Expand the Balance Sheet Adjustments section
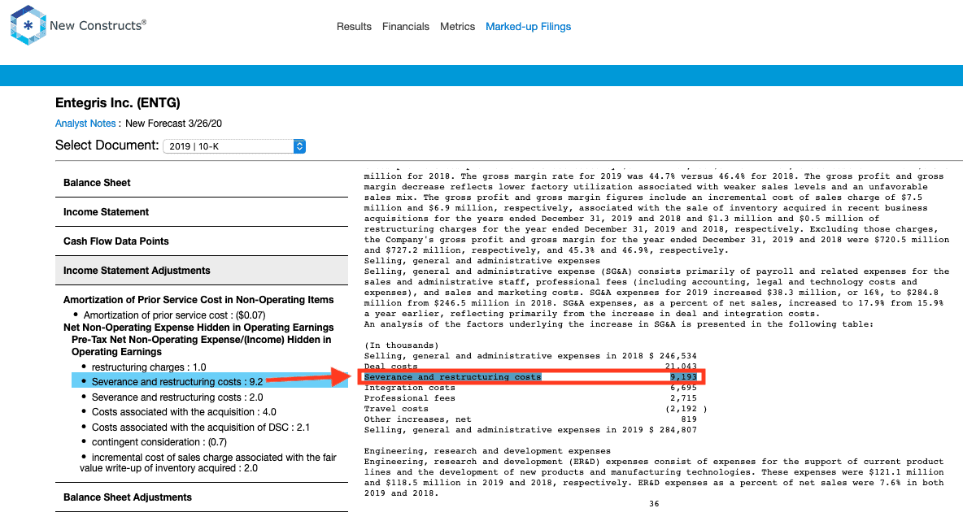Viewport: 963px width, 521px height. click(202, 497)
